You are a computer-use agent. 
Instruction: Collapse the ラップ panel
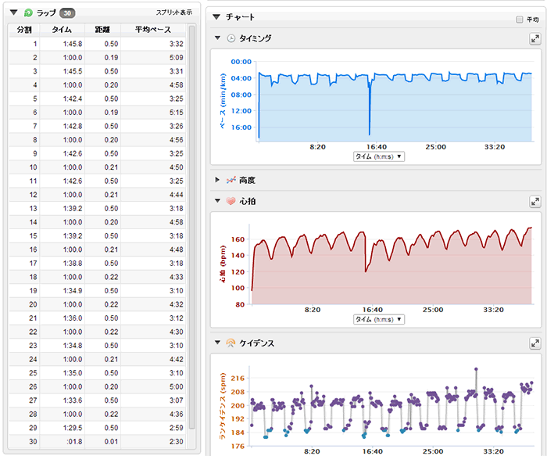[14, 13]
